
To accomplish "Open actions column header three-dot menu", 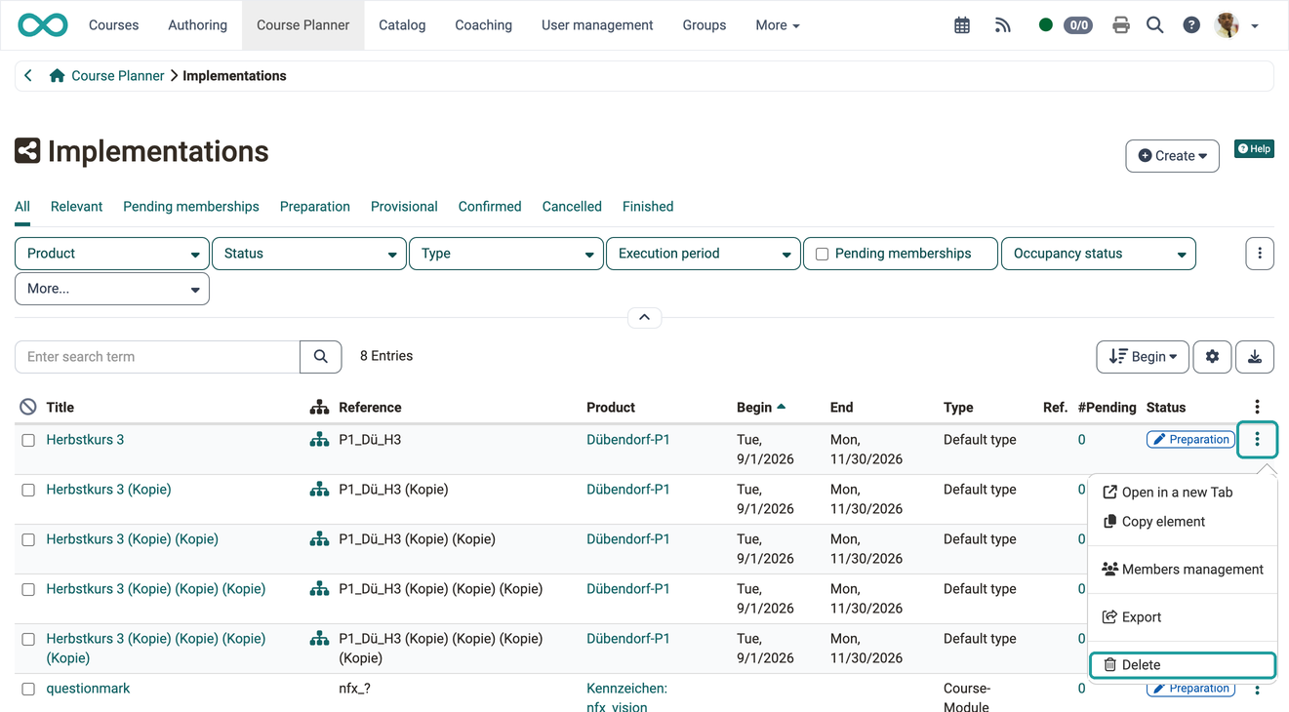I will click(x=1257, y=407).
